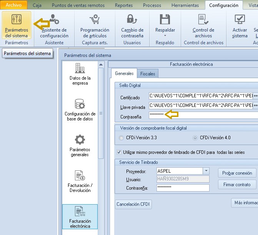The image size is (258, 235).
Task: Click Cancelación CFDI button
Action: click(133, 204)
